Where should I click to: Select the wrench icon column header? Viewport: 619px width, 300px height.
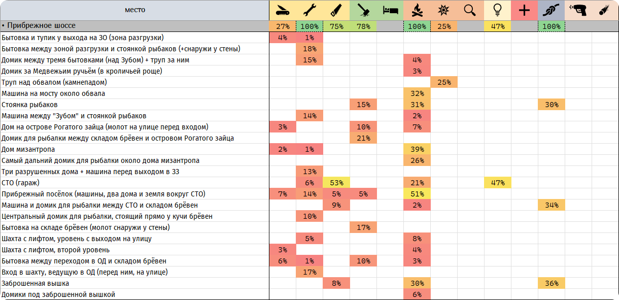[309, 10]
